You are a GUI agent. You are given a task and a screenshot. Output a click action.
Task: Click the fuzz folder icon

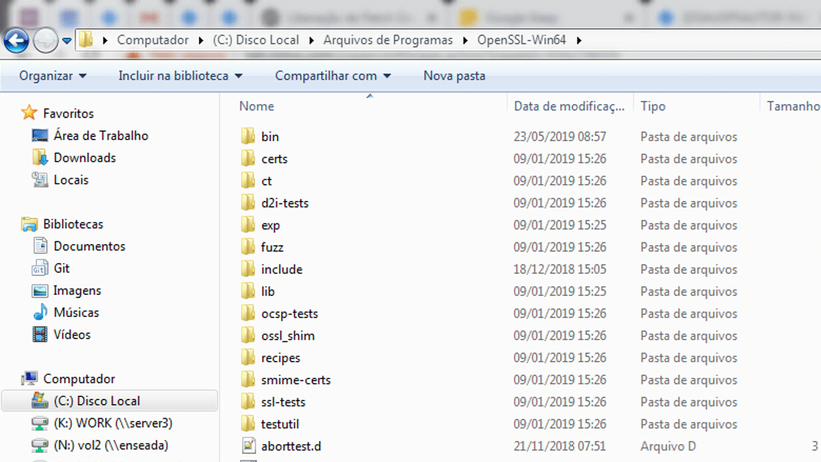point(248,247)
